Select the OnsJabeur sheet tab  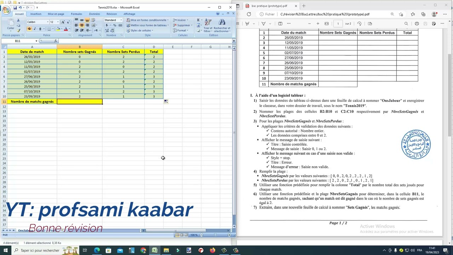[x=25, y=231]
